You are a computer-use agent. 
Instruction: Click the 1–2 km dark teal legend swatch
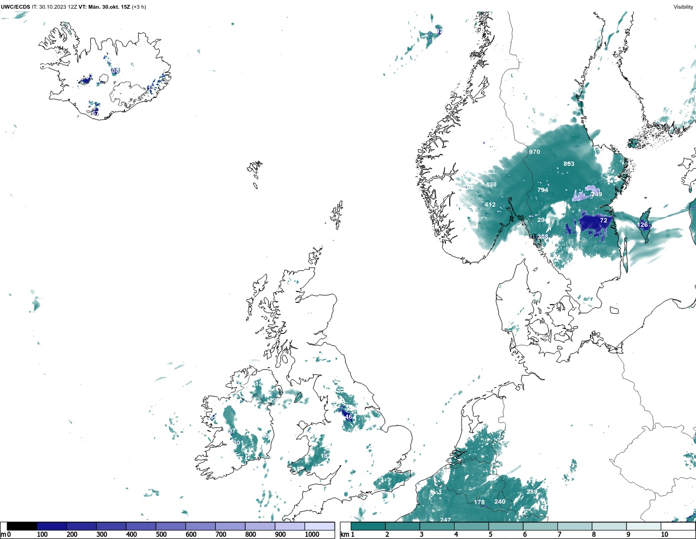(368, 526)
